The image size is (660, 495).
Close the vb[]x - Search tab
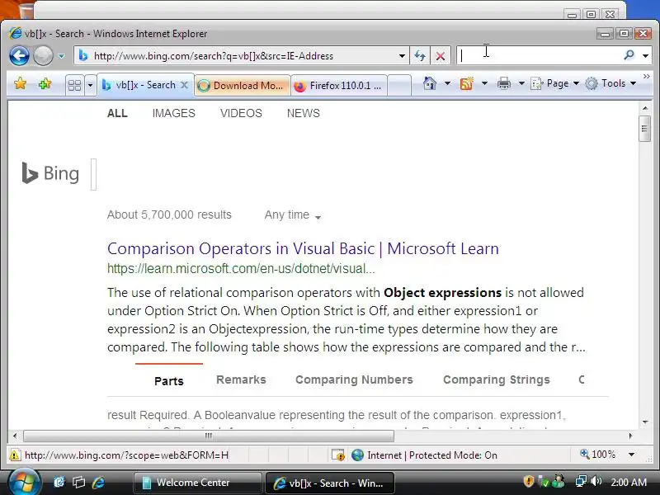point(184,85)
